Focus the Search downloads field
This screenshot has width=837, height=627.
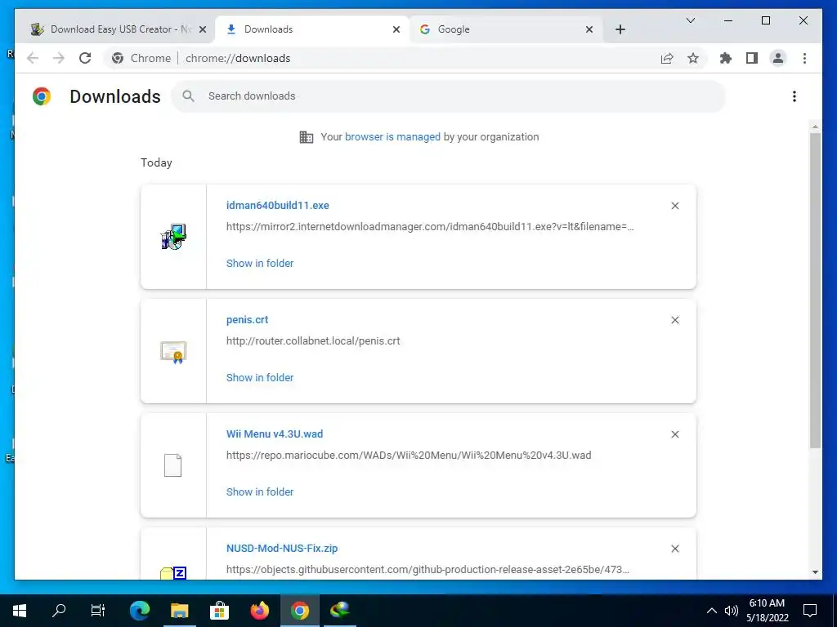[x=448, y=96]
